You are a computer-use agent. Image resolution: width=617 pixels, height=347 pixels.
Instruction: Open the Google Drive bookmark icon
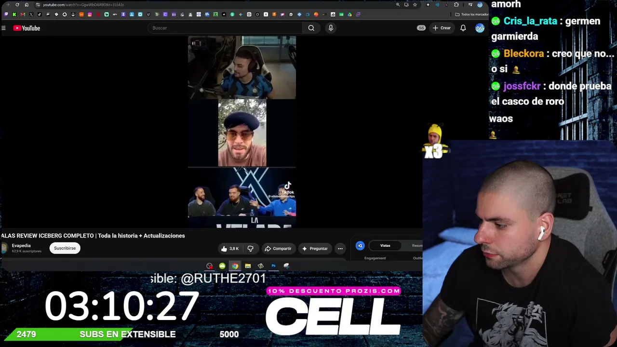point(349,14)
